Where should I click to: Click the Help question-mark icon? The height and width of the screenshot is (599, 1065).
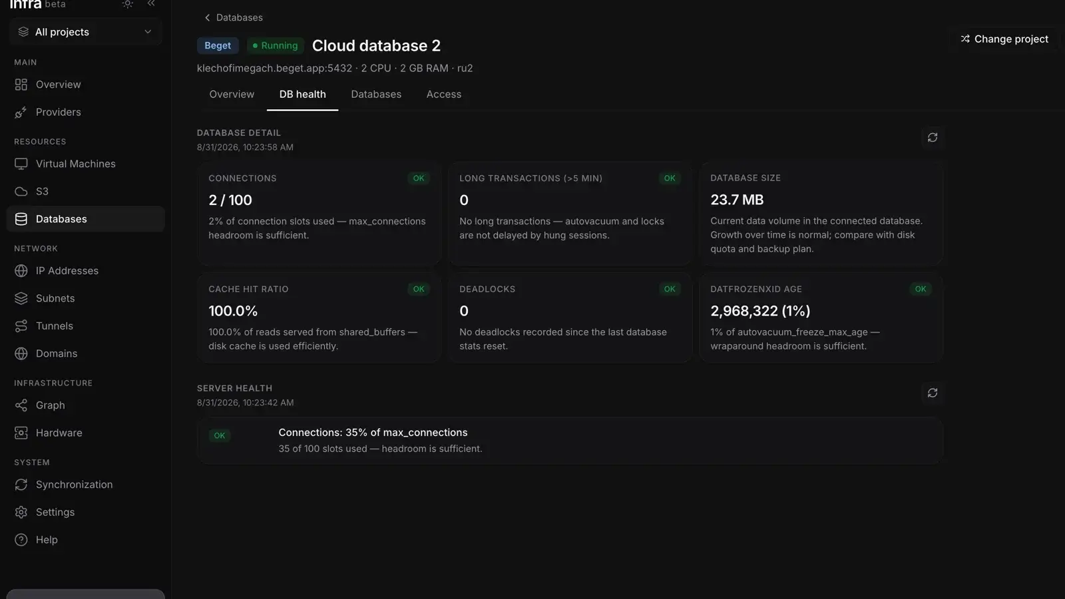pos(21,540)
